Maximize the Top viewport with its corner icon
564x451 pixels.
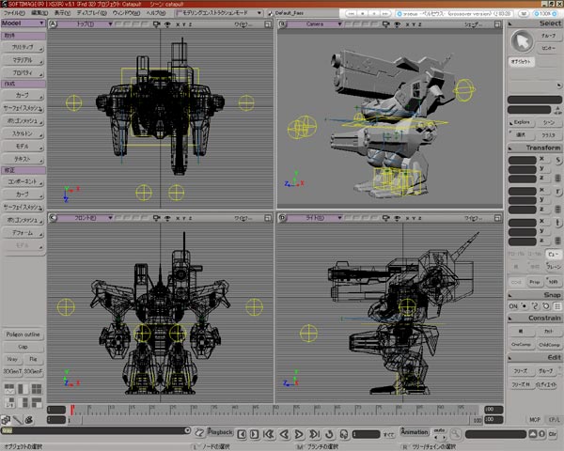click(x=268, y=24)
